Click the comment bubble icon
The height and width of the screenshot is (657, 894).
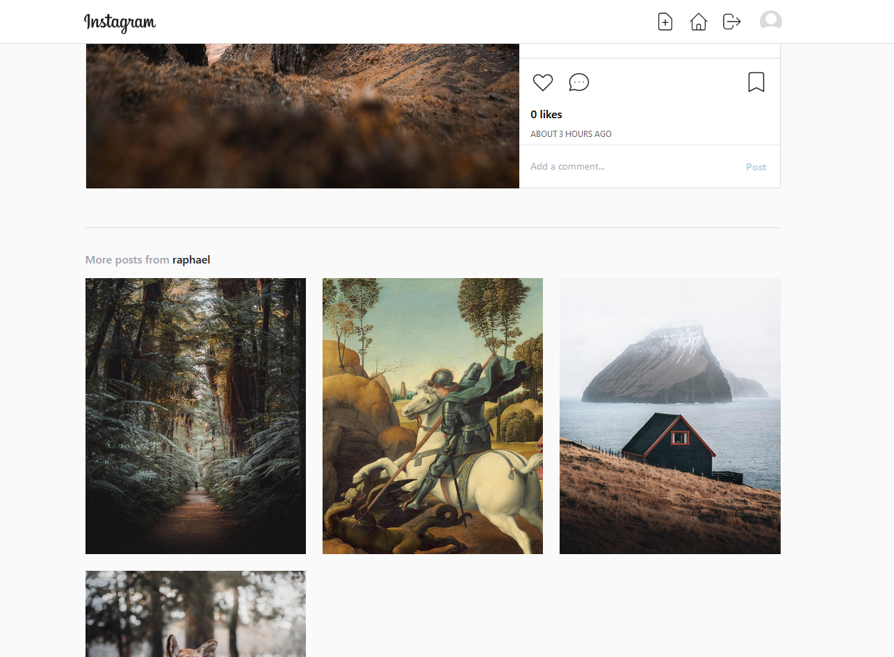coord(579,82)
